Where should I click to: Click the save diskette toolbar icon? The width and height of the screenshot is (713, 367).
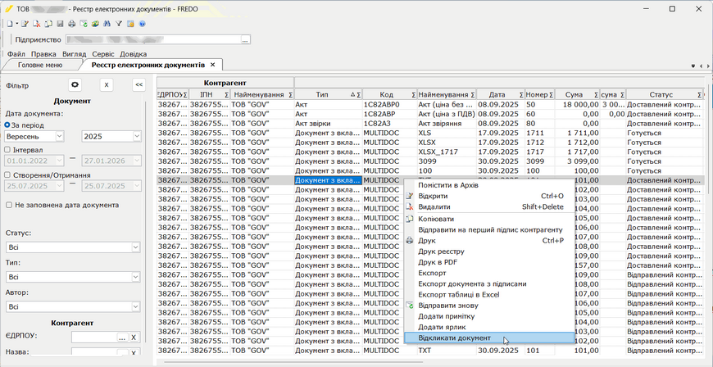point(60,24)
